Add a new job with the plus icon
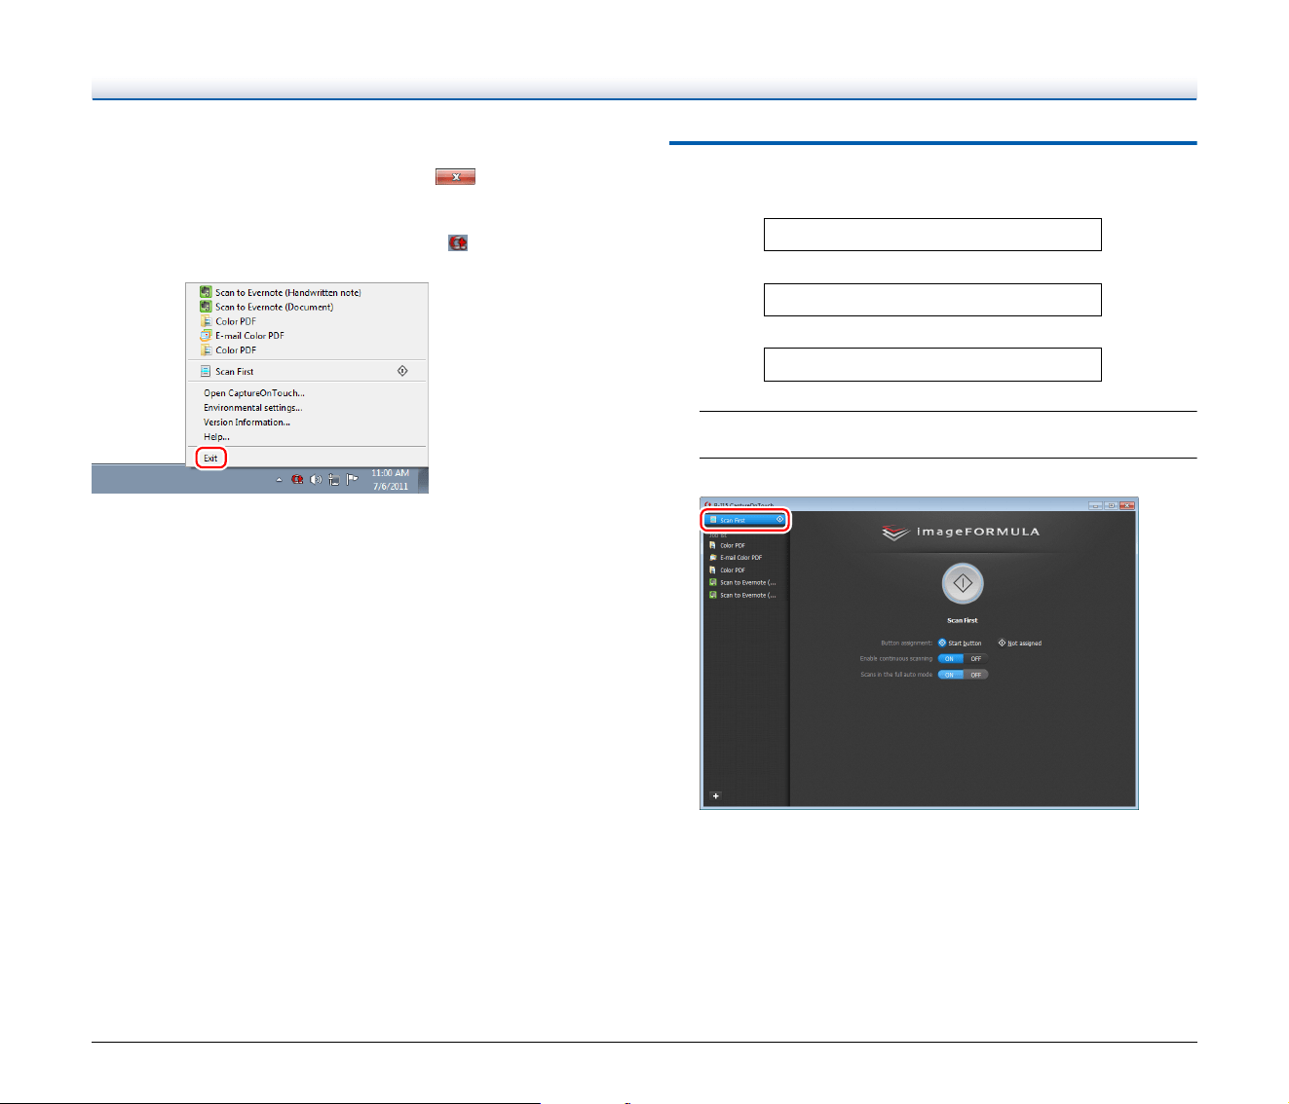 click(x=715, y=796)
